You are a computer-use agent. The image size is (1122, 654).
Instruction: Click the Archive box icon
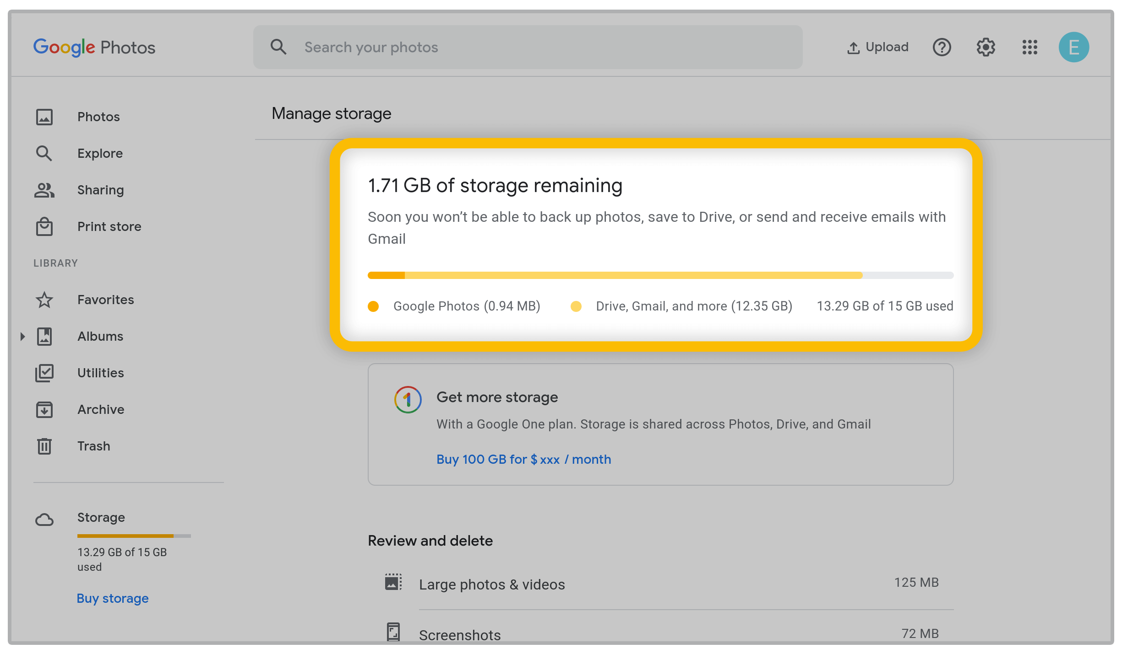tap(44, 410)
